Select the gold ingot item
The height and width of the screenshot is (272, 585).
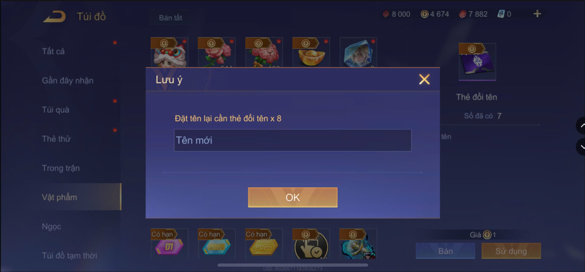311,52
